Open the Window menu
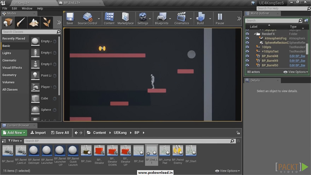 tap(27, 8)
